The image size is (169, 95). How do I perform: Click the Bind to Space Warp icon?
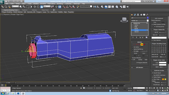(9, 7)
